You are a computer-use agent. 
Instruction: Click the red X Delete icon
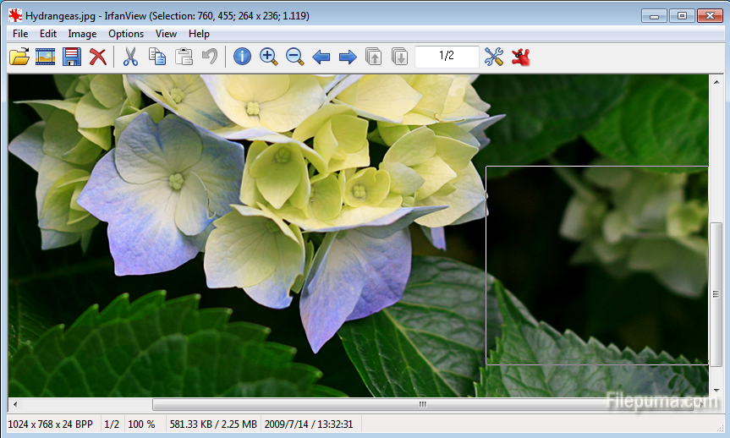(x=98, y=57)
